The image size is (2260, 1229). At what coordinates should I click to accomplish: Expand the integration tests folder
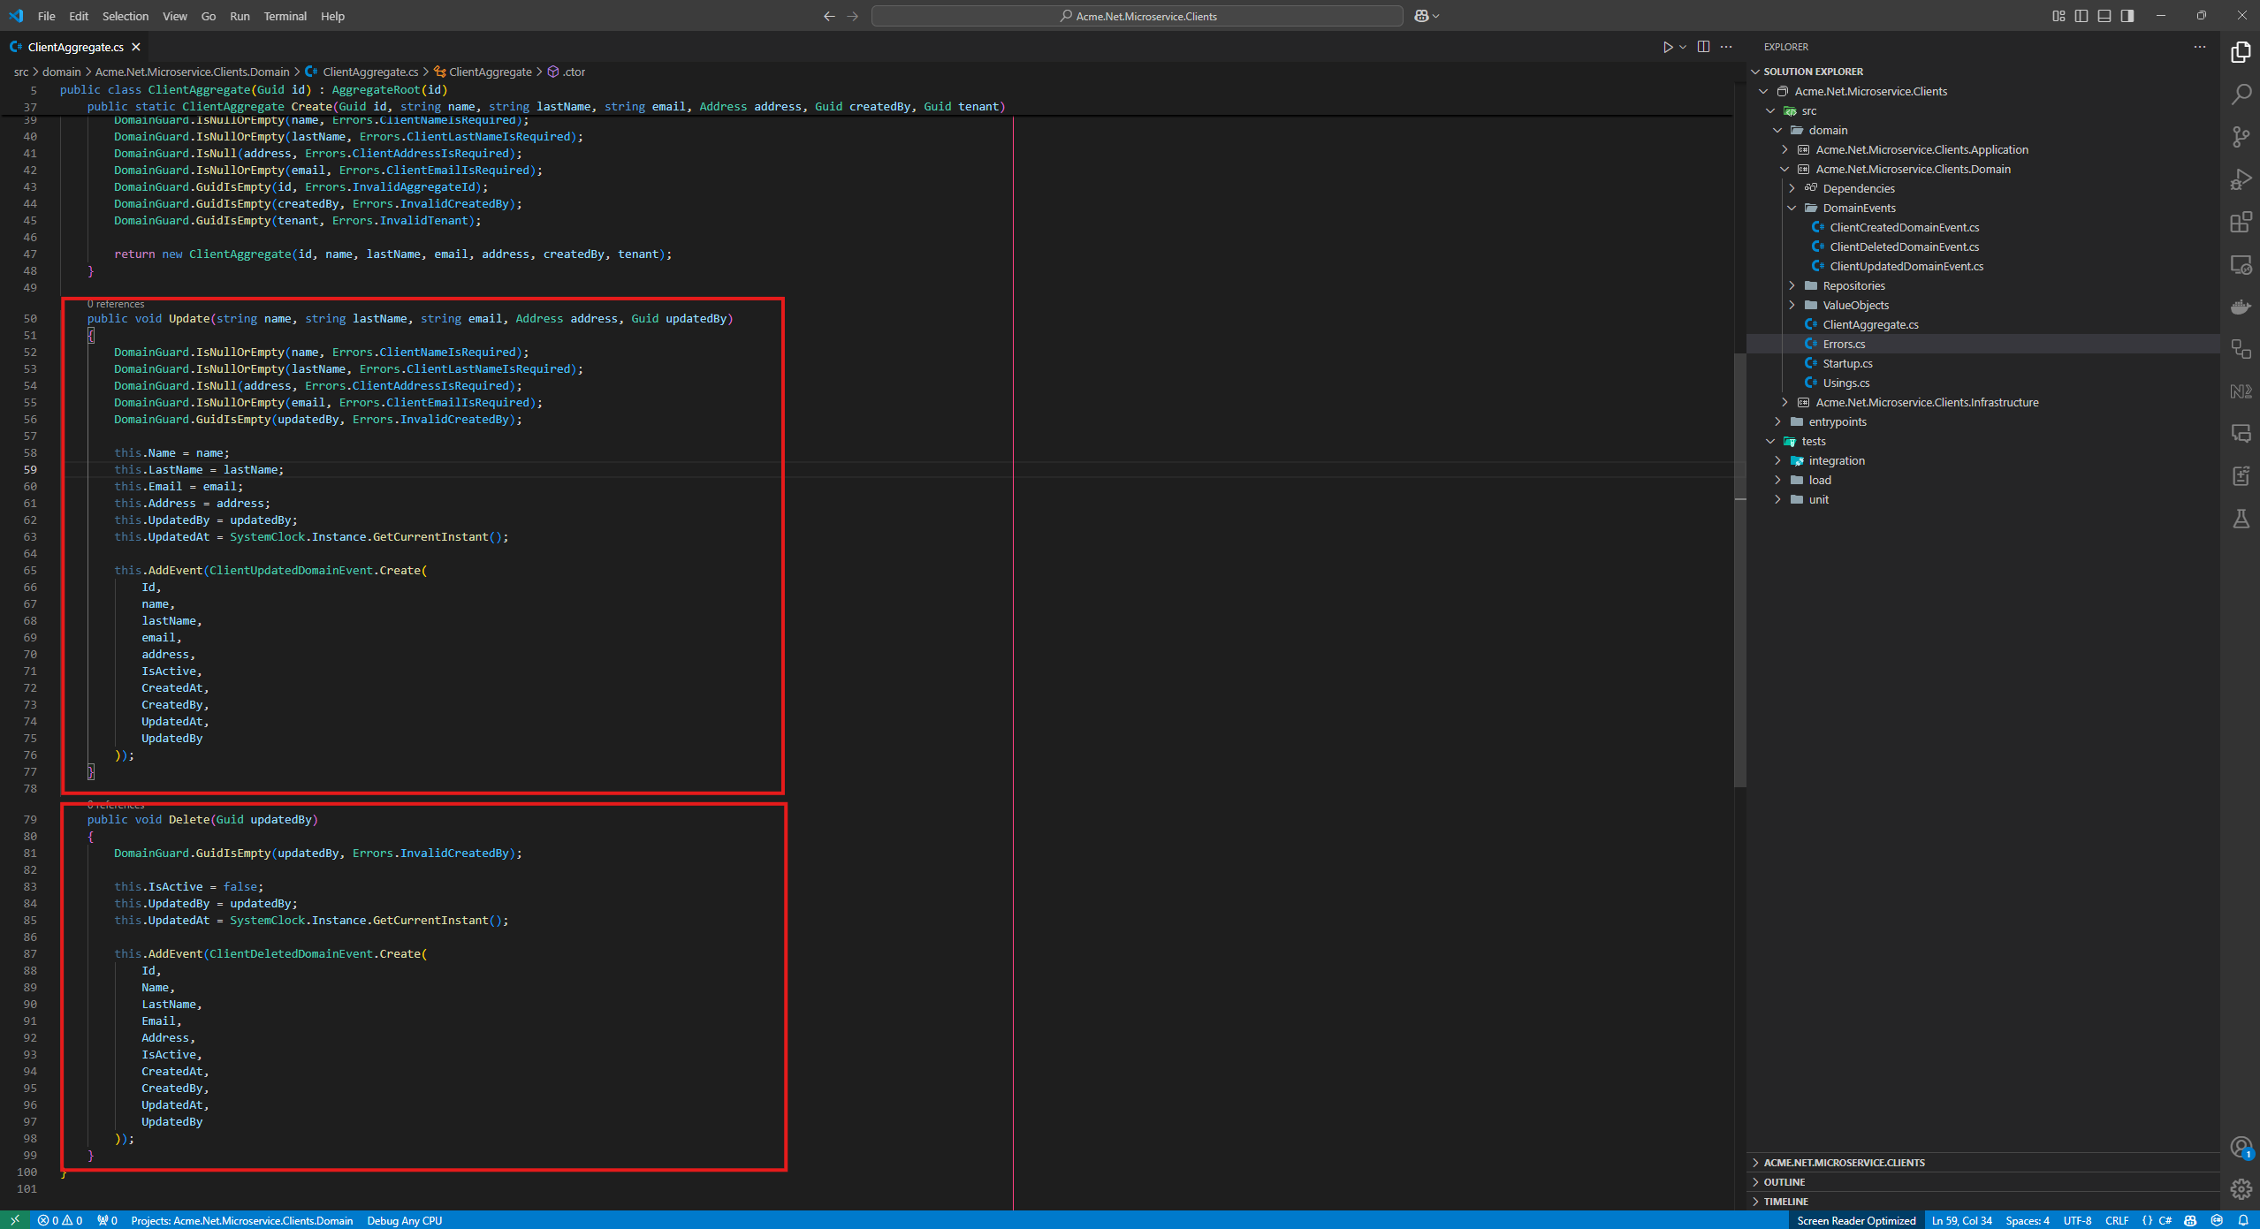1777,460
